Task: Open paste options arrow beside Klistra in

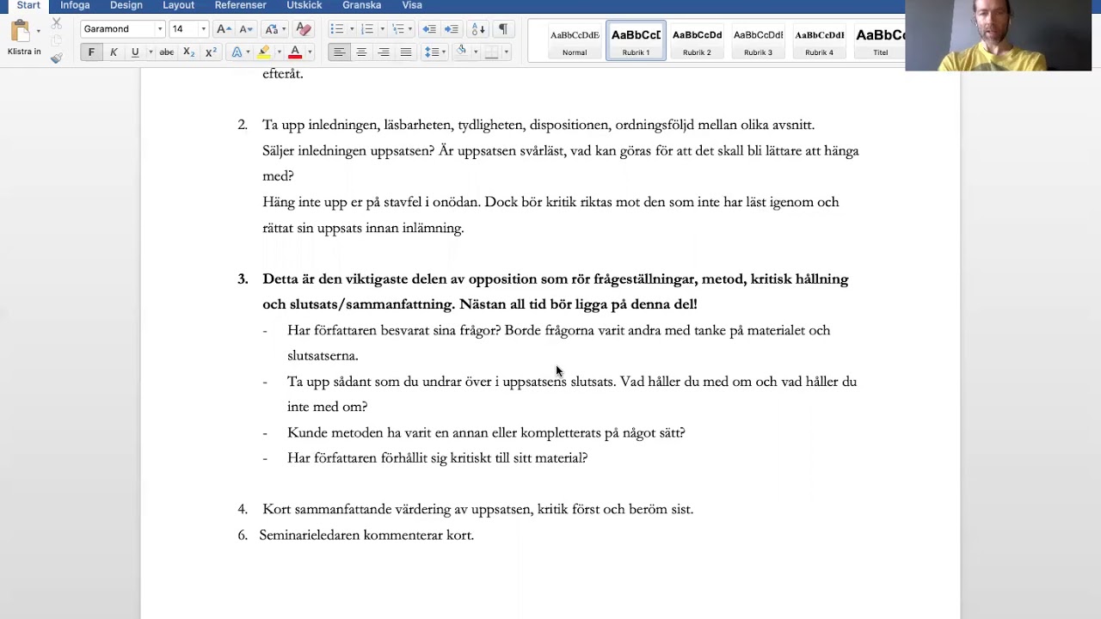Action: [x=38, y=32]
